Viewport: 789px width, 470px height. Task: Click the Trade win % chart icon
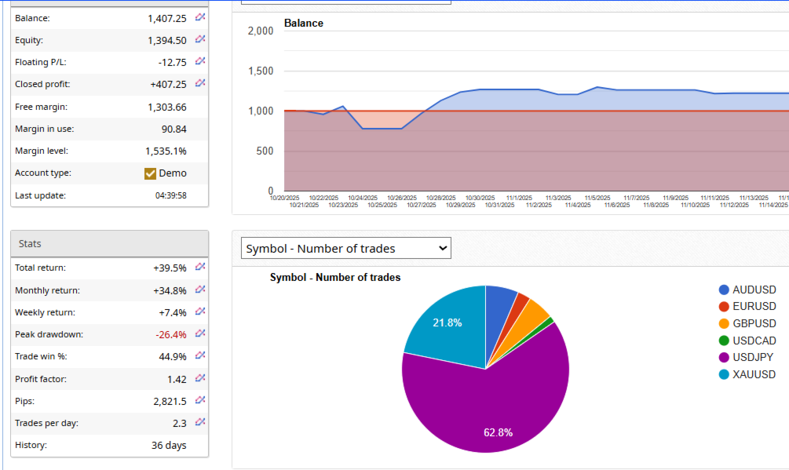click(x=200, y=355)
